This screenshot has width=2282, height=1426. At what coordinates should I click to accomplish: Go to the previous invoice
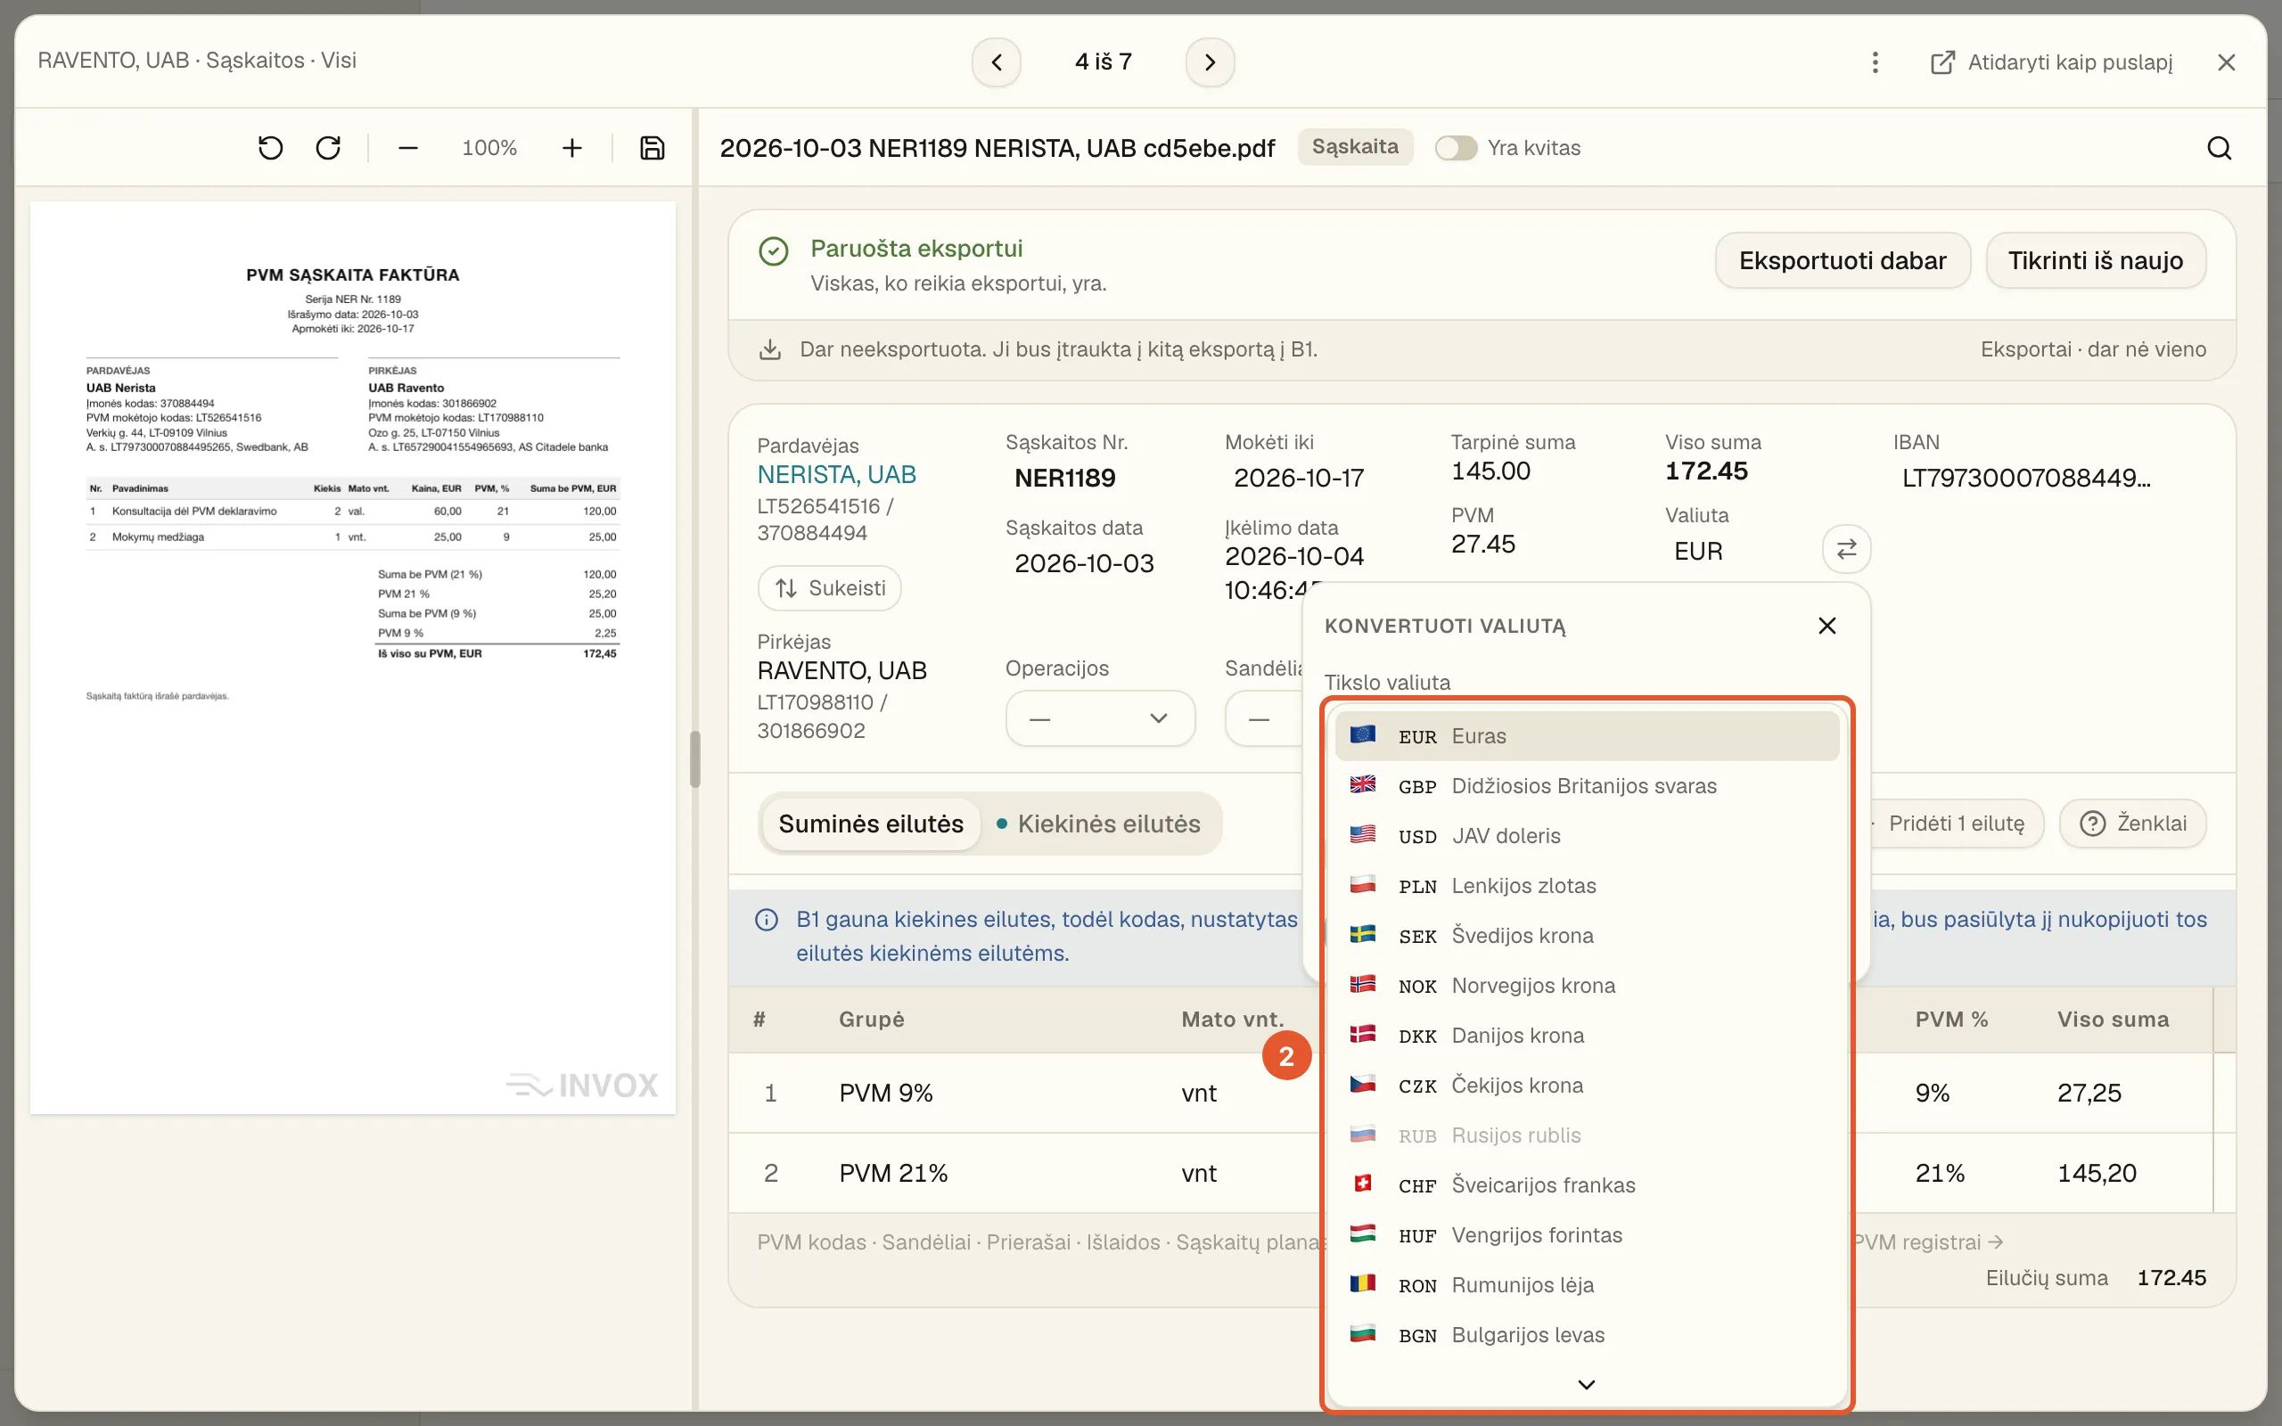[997, 62]
